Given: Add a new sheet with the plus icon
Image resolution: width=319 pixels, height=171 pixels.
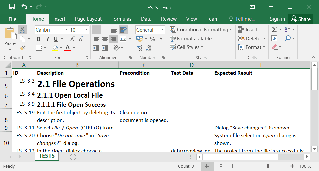Looking at the screenshot, I should point(73,157).
